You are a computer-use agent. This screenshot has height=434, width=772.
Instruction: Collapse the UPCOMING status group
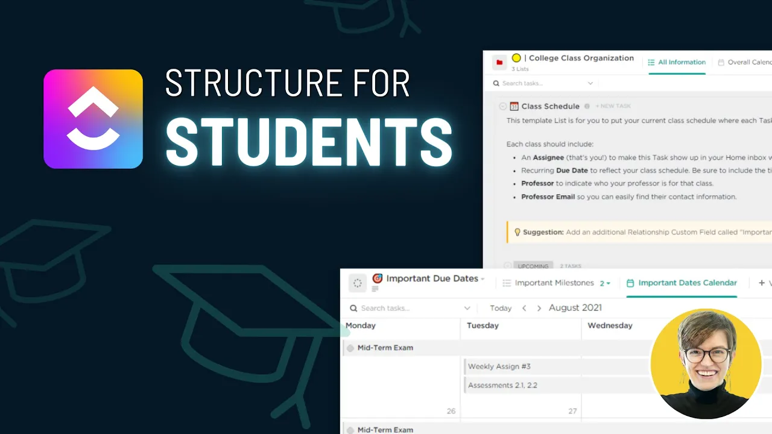pos(507,265)
